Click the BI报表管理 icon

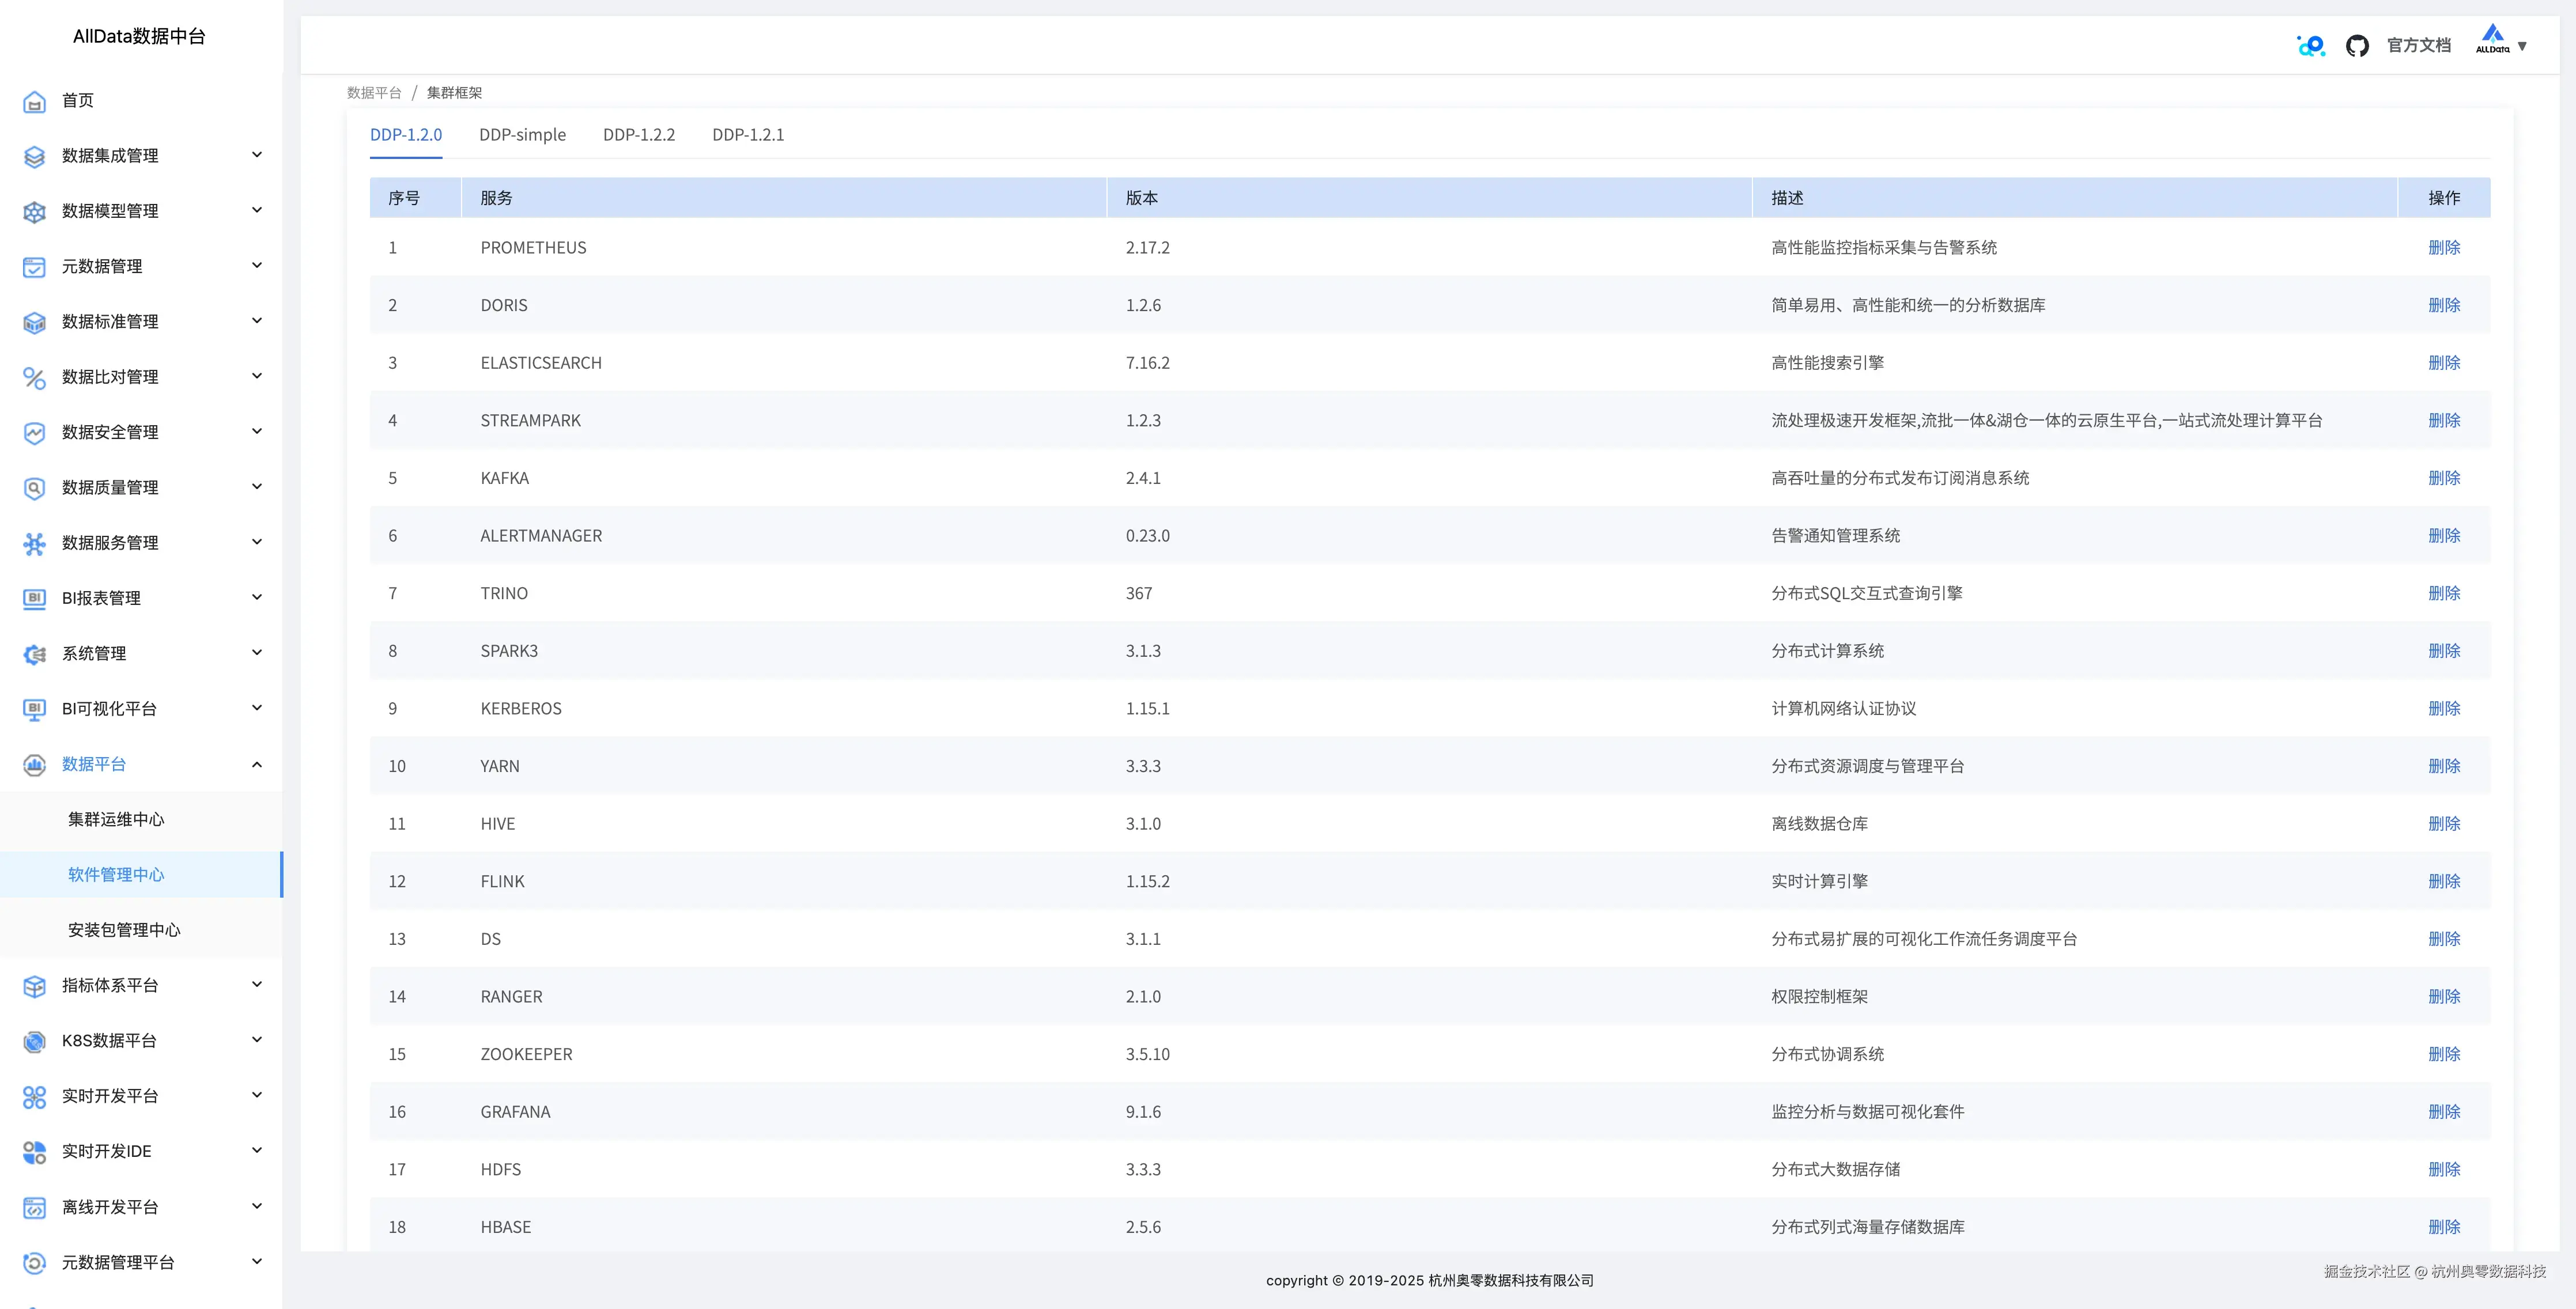click(x=34, y=598)
